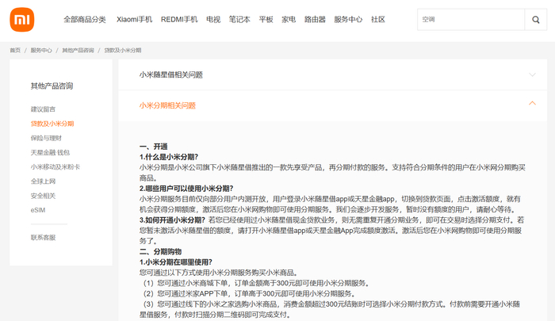Open 全球上网 in sidebar
Viewport: 555px width, 321px height.
tap(43, 182)
